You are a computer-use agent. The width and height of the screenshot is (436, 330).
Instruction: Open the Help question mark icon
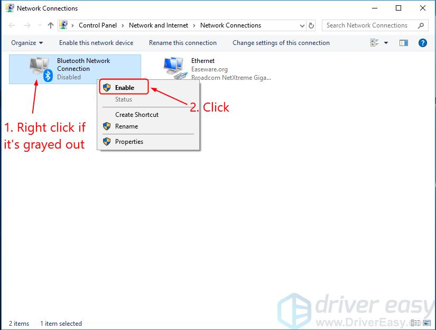[422, 43]
